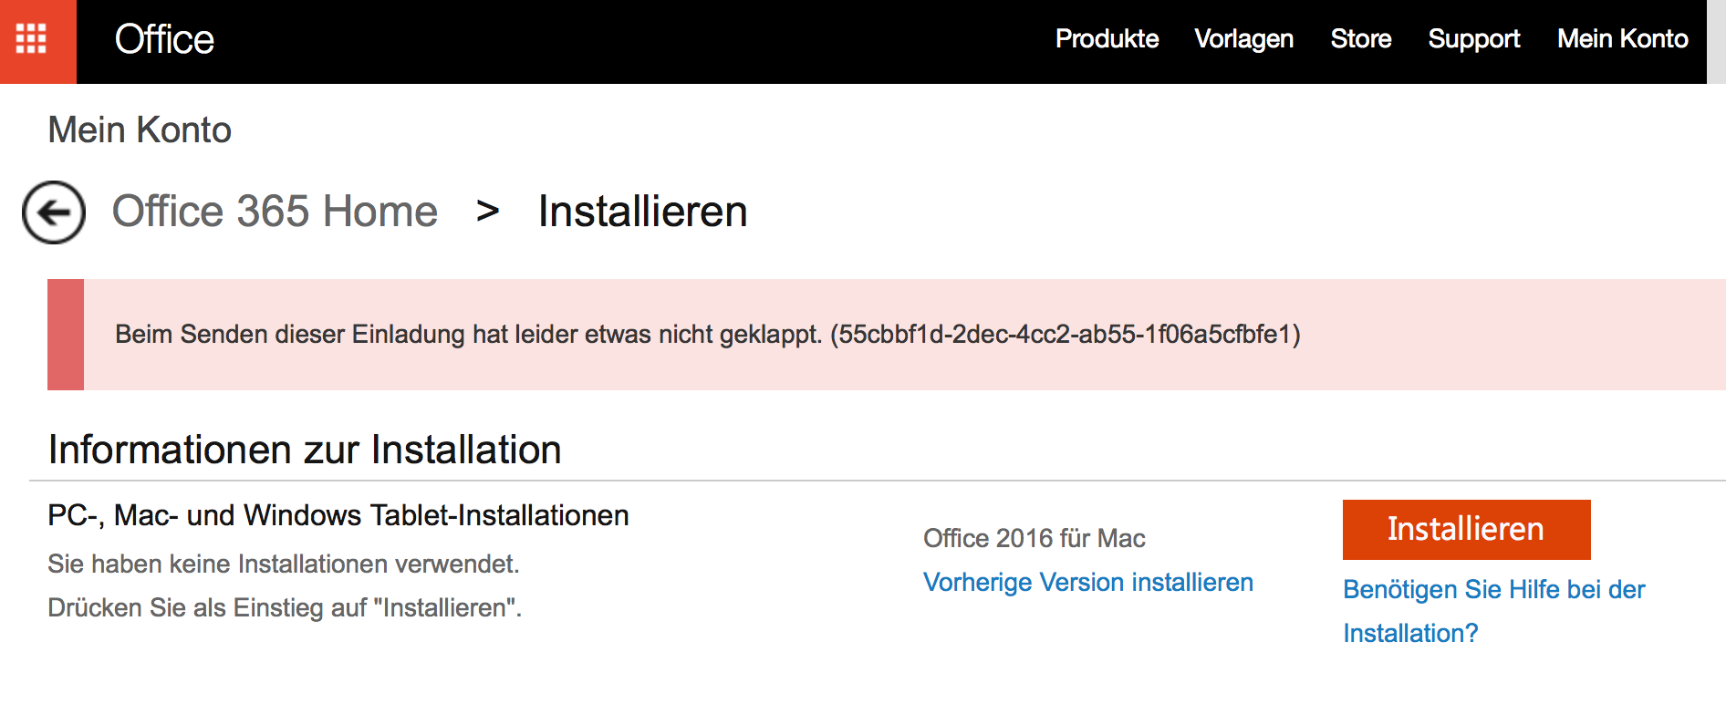The width and height of the screenshot is (1726, 704).
Task: Click the Installieren breadcrumb title
Action: pyautogui.click(x=643, y=212)
